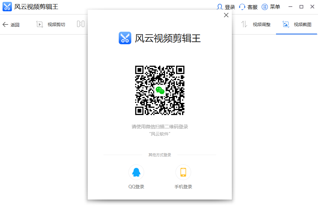318x208 pixels.
Task: Open customer service via the headset icon
Action: click(242, 7)
